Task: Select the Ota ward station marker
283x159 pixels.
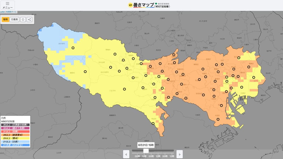Action: (x=218, y=119)
